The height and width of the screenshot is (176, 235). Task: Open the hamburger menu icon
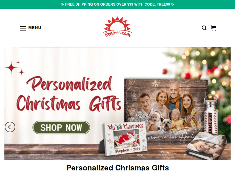click(x=23, y=28)
